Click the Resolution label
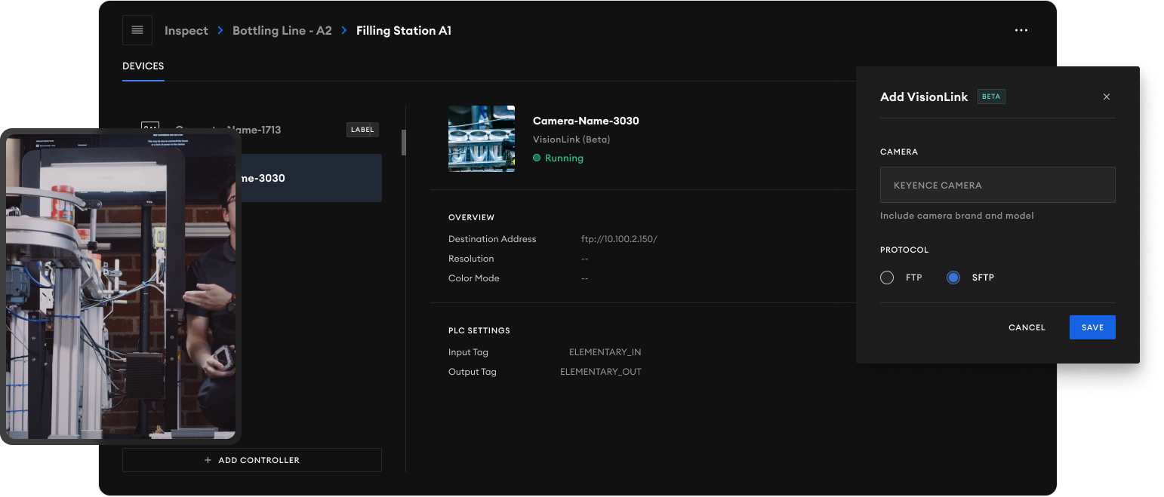1164x497 pixels. pos(471,259)
